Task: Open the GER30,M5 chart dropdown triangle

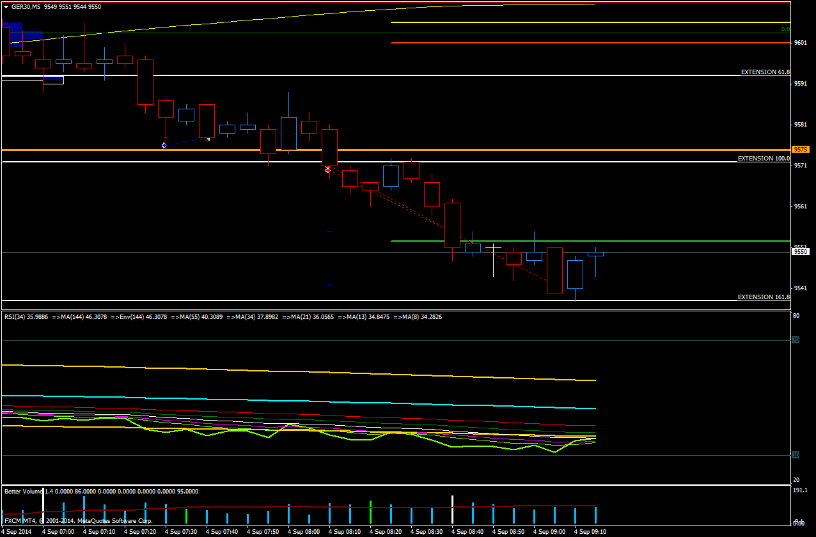Action: (6, 6)
